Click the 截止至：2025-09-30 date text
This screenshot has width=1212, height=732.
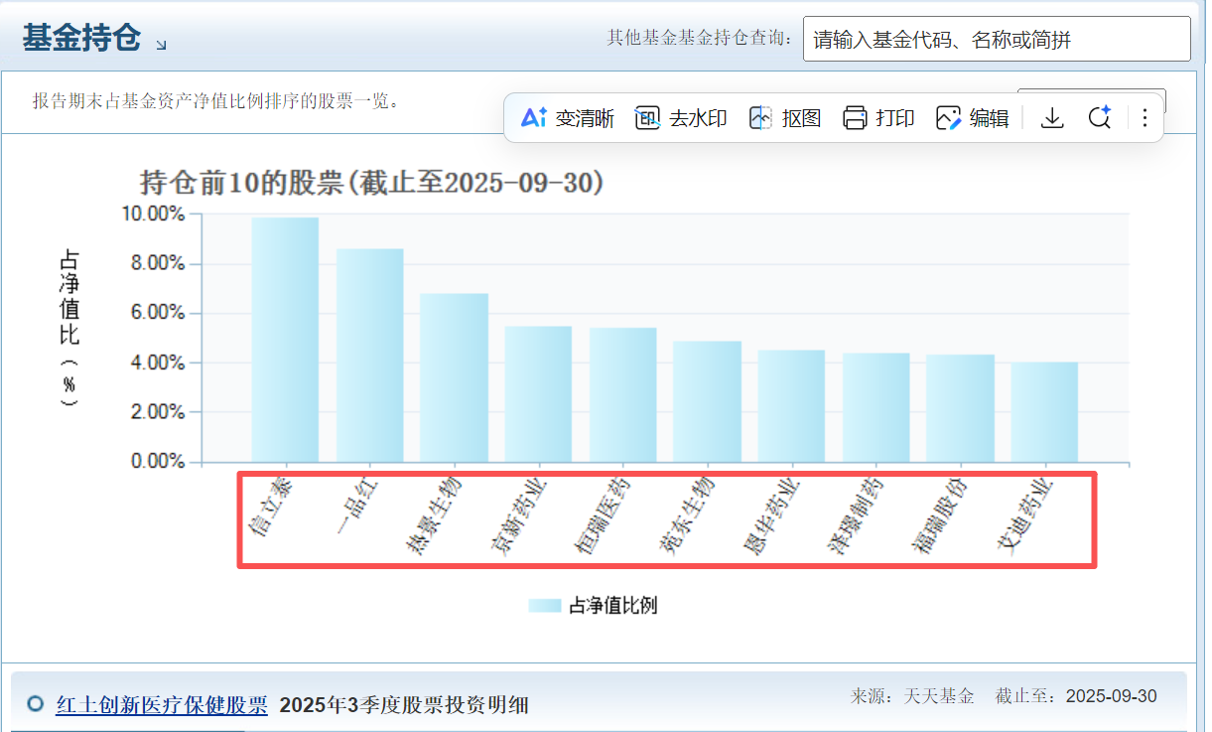(1076, 696)
